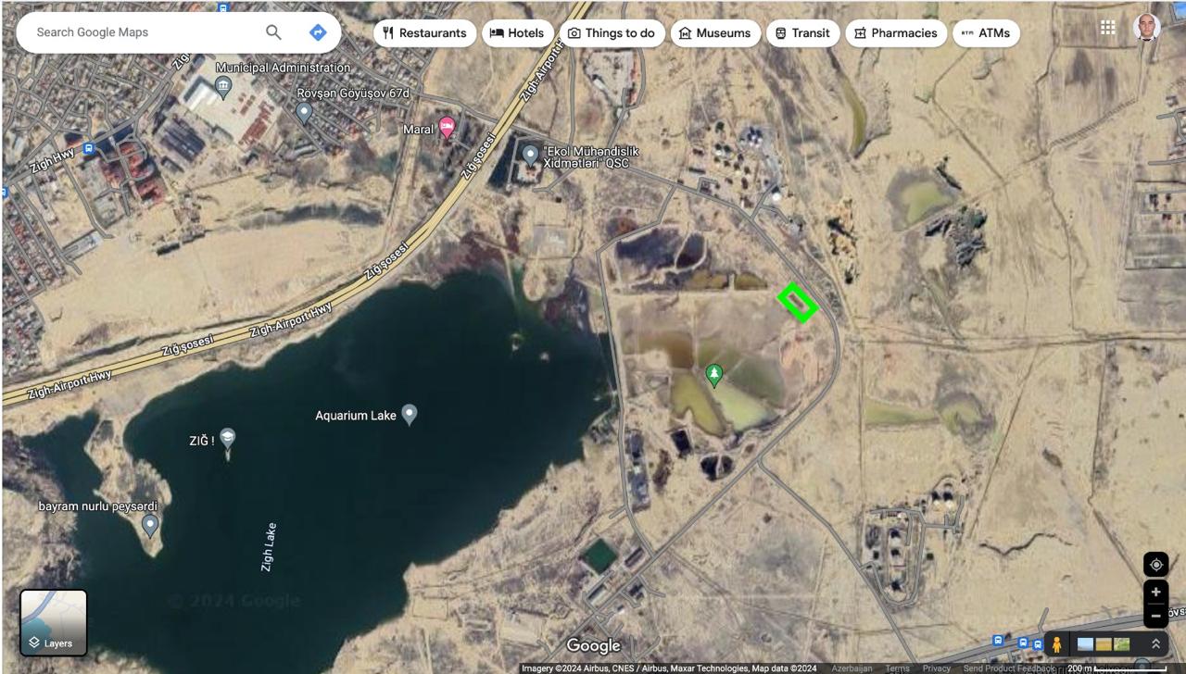Zoom in with the plus button
The image size is (1186, 674).
[x=1155, y=593]
